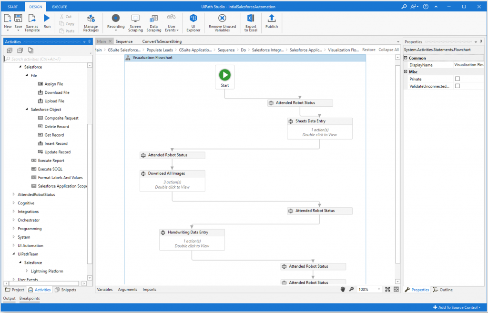Toggle overview panel icon
This screenshot has height=313, width=488.
tap(396, 289)
